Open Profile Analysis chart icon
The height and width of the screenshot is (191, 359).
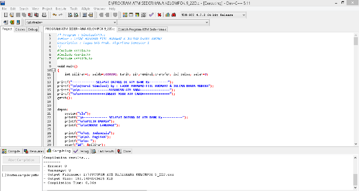click(x=168, y=15)
